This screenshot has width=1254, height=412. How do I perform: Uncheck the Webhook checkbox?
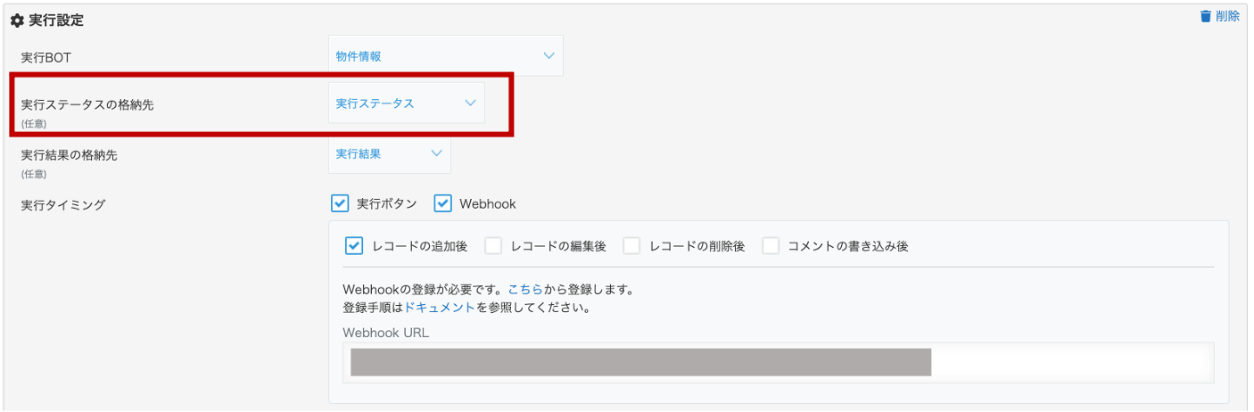[x=443, y=203]
